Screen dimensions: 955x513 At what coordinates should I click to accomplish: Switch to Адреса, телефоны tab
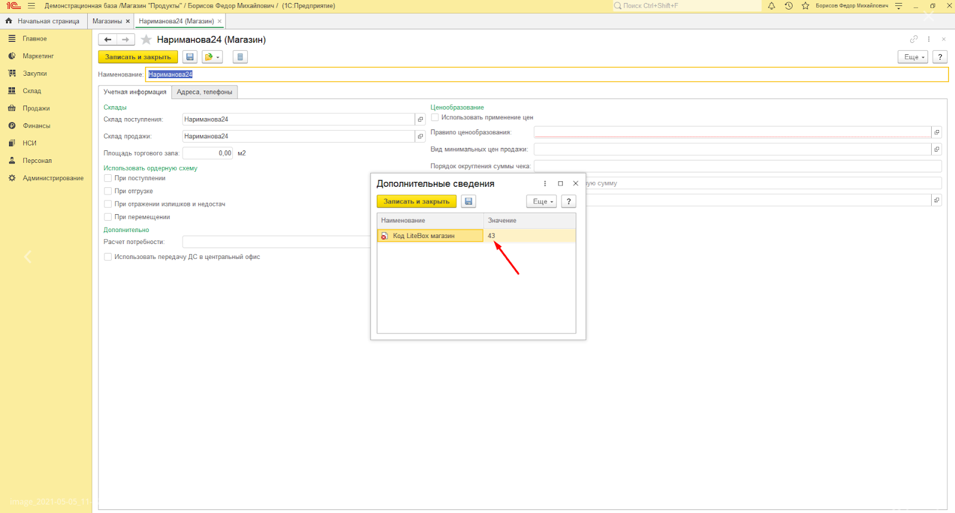coord(205,92)
